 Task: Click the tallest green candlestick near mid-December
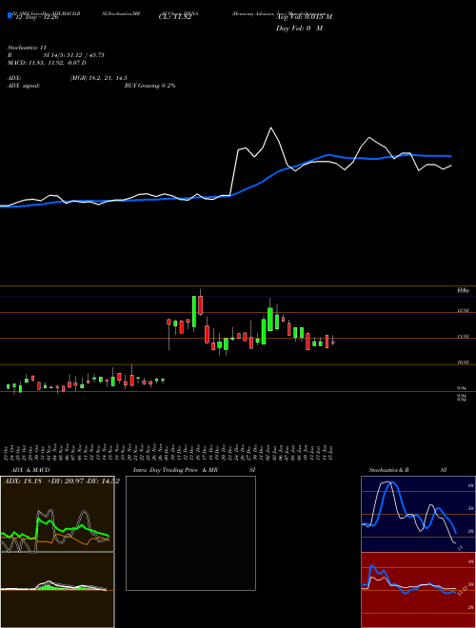point(194,311)
